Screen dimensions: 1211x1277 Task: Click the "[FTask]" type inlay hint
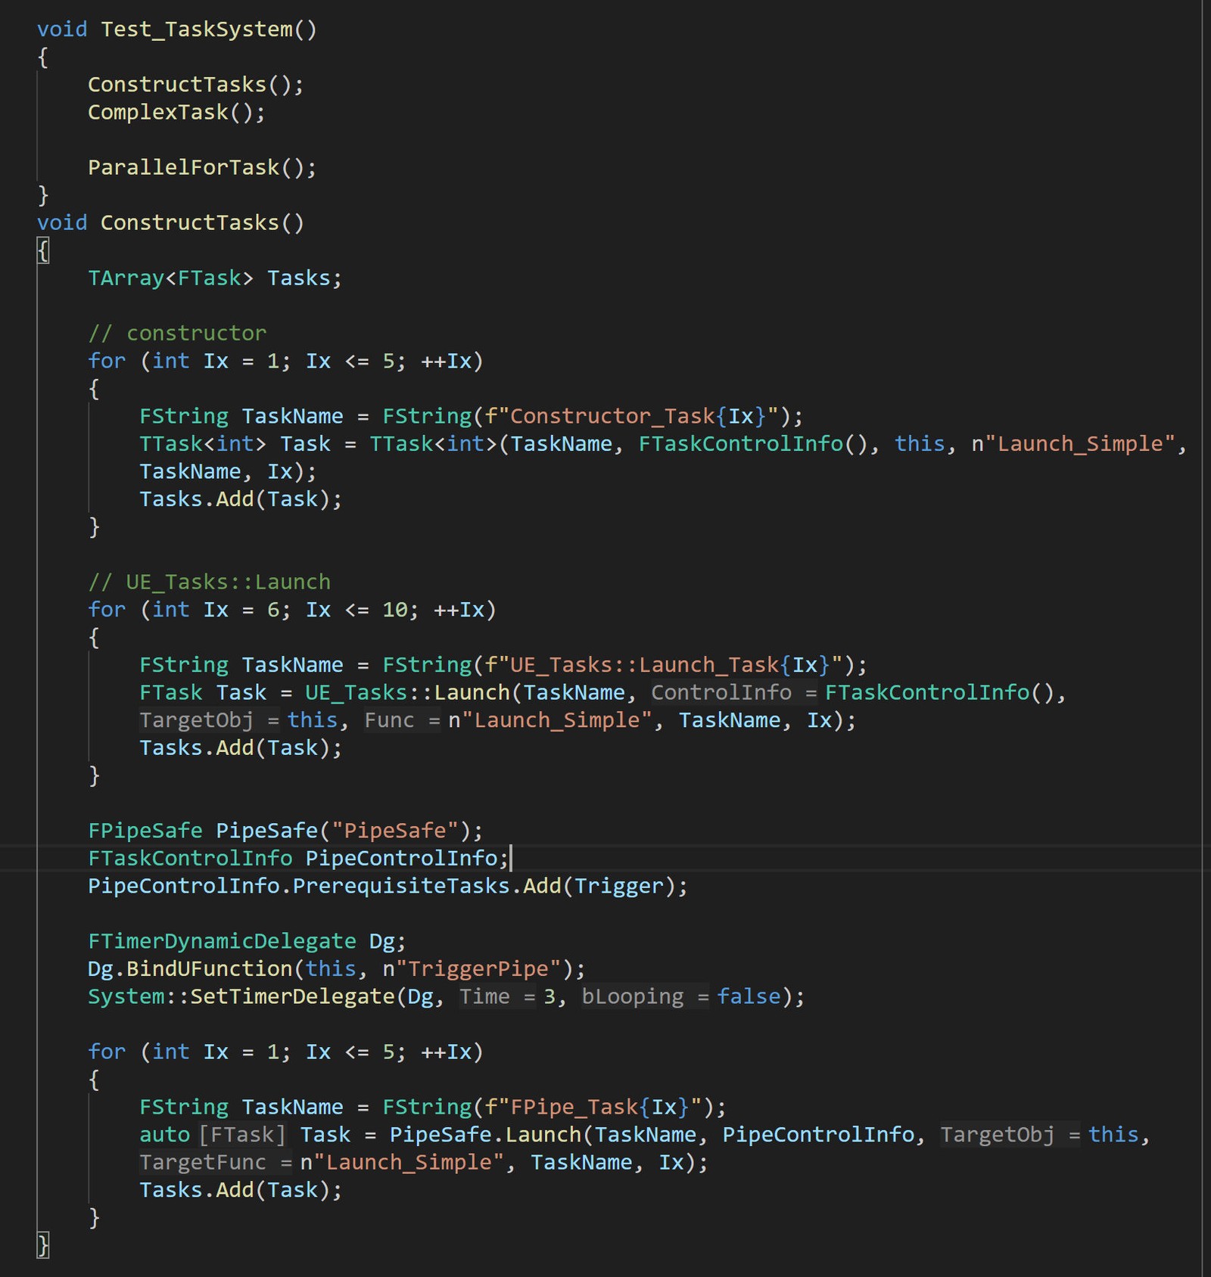(243, 1136)
